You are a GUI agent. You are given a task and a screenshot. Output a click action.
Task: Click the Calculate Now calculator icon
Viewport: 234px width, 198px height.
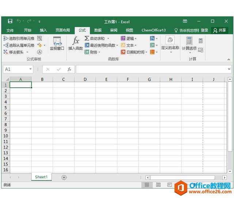(201, 41)
